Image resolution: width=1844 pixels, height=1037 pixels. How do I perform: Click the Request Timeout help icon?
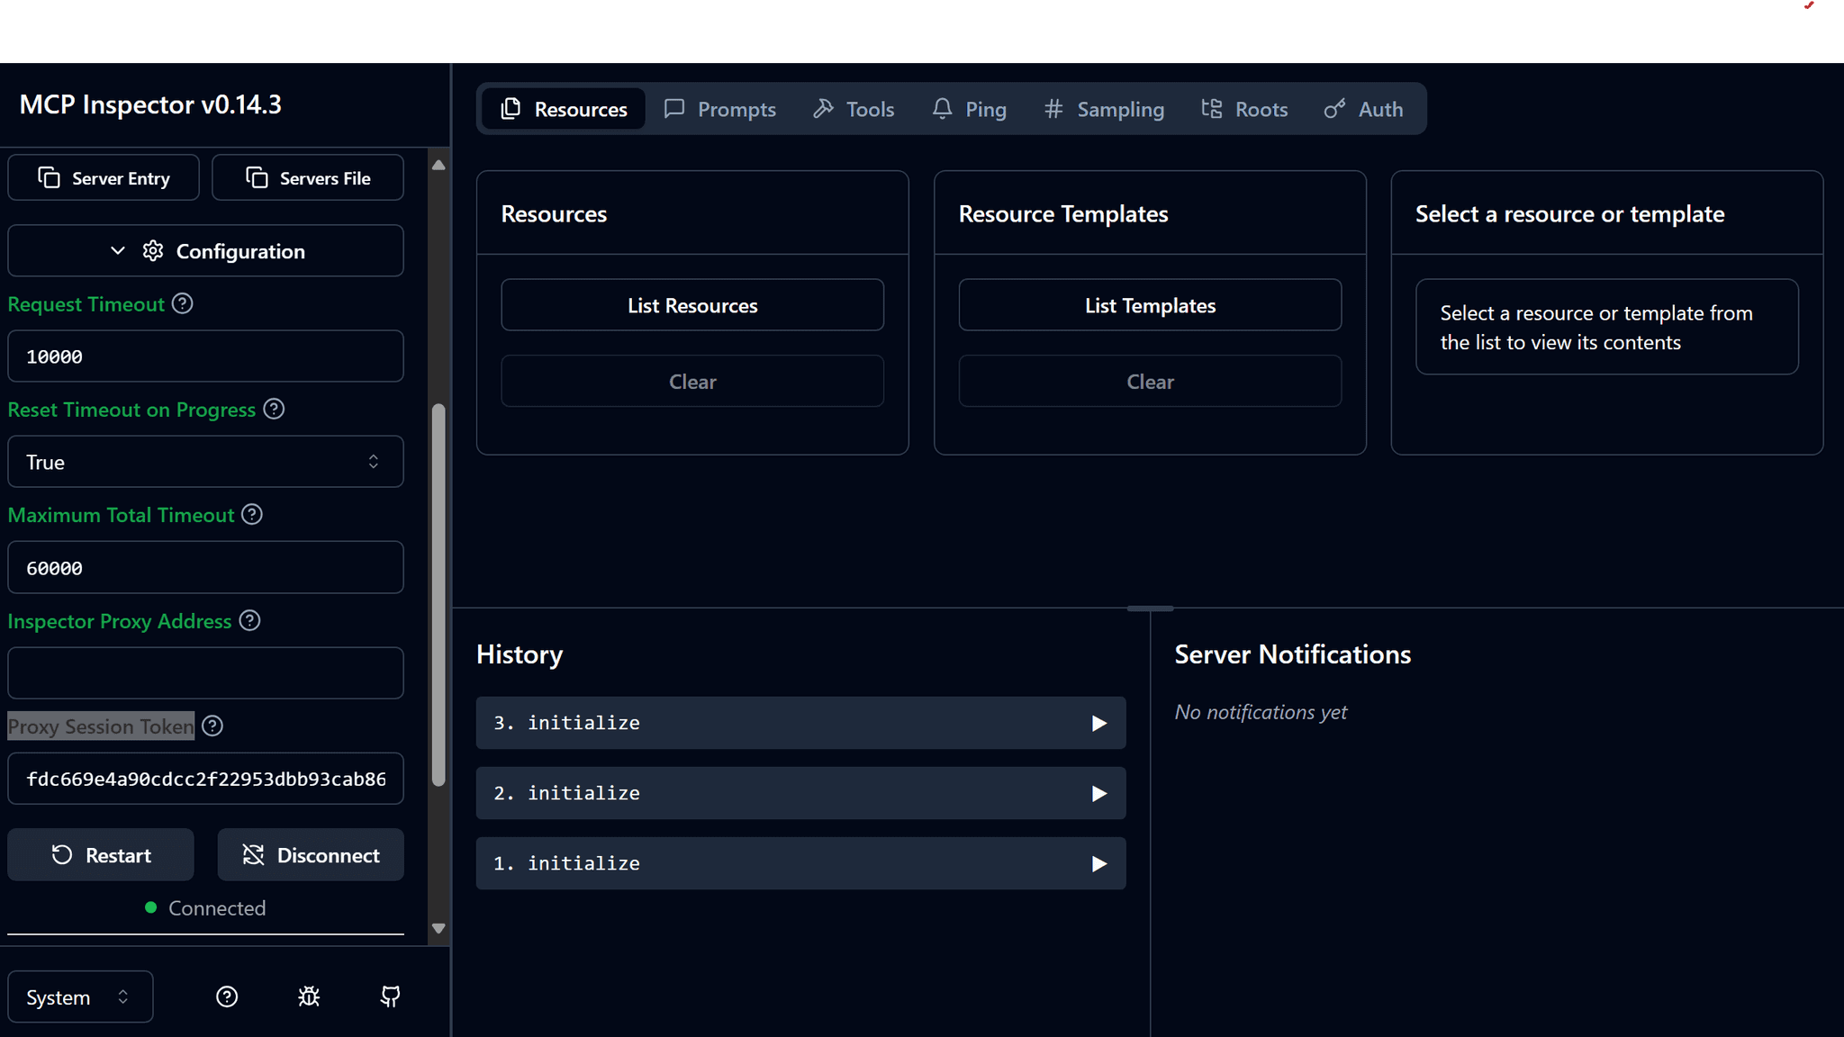click(183, 303)
